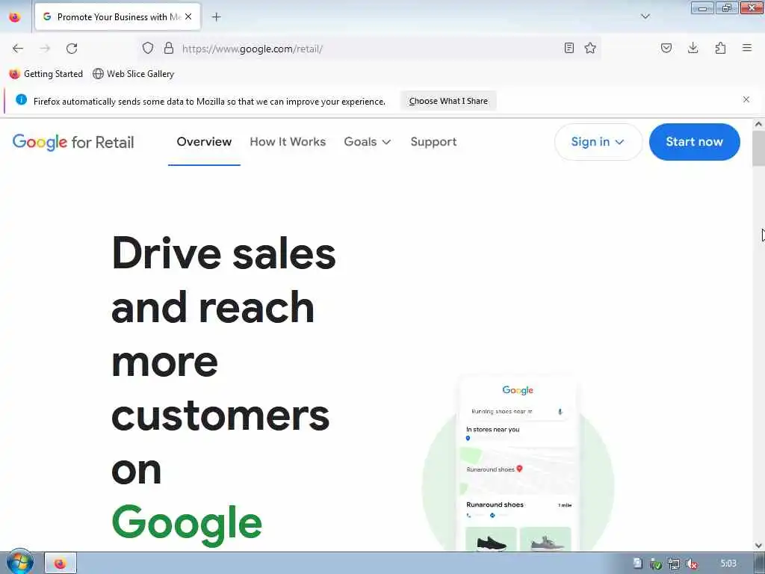Go to the How It Works tab
765x574 pixels.
(x=288, y=141)
